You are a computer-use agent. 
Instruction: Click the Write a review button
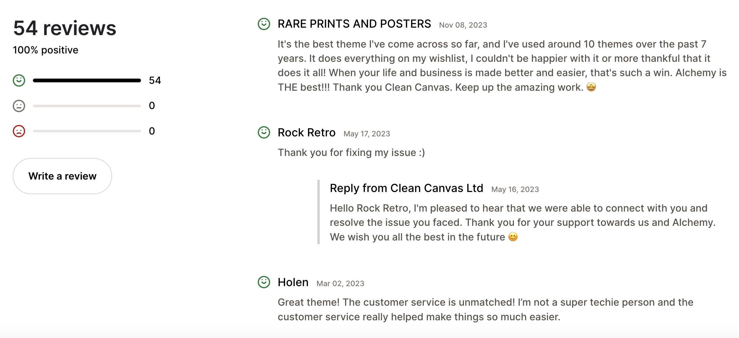pos(62,176)
